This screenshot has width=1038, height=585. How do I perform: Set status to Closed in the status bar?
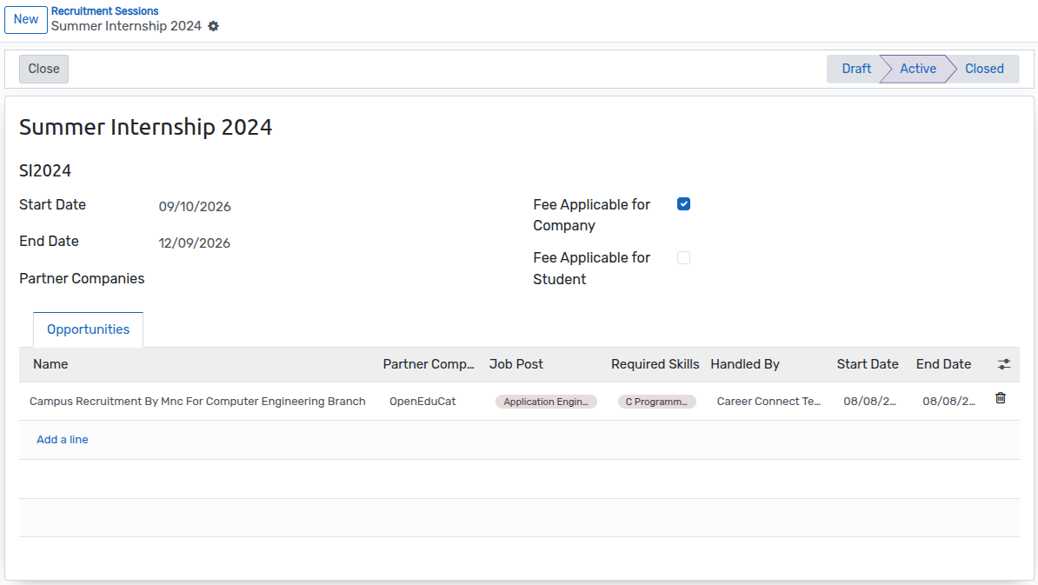tap(984, 69)
